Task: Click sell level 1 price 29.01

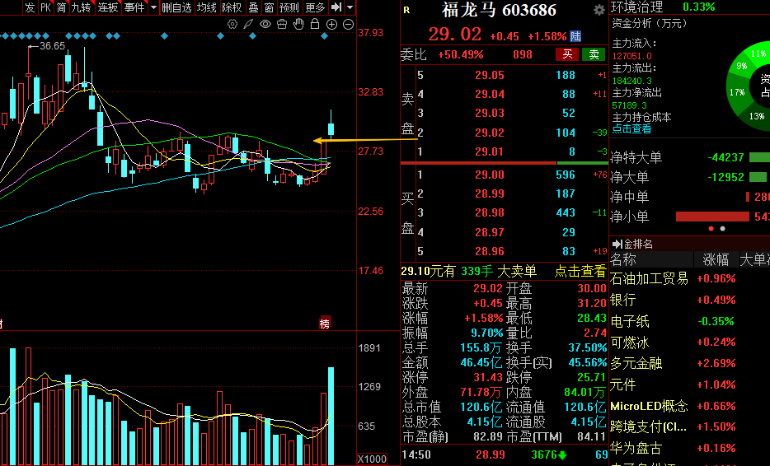Action: (489, 152)
